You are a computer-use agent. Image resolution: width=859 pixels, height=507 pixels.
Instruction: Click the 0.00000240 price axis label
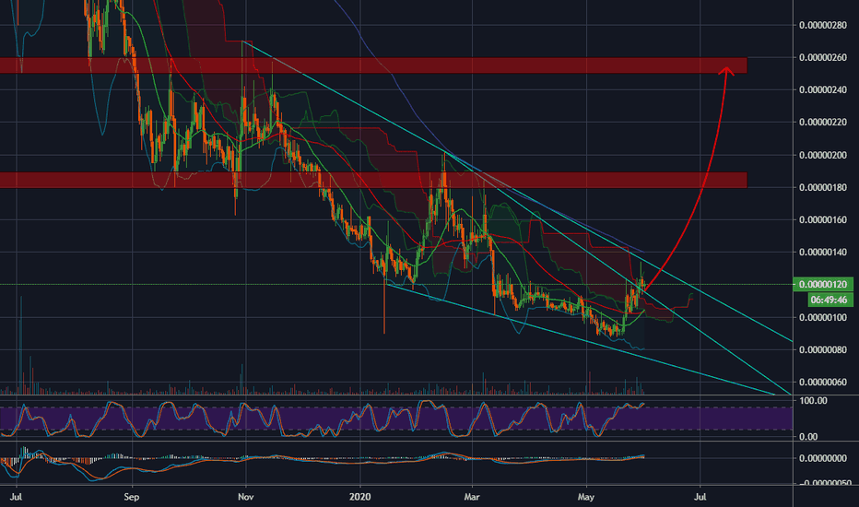[823, 90]
